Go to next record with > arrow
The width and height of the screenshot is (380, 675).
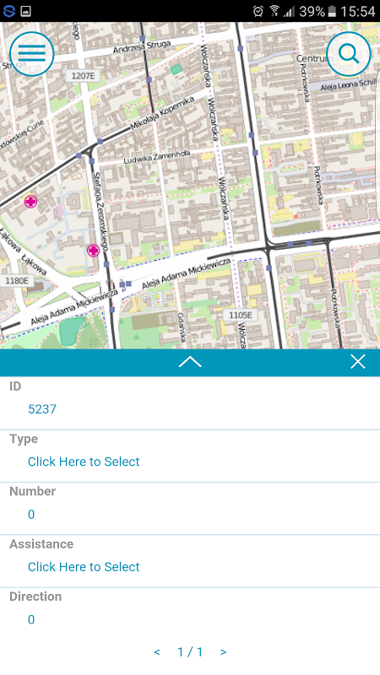(x=223, y=652)
